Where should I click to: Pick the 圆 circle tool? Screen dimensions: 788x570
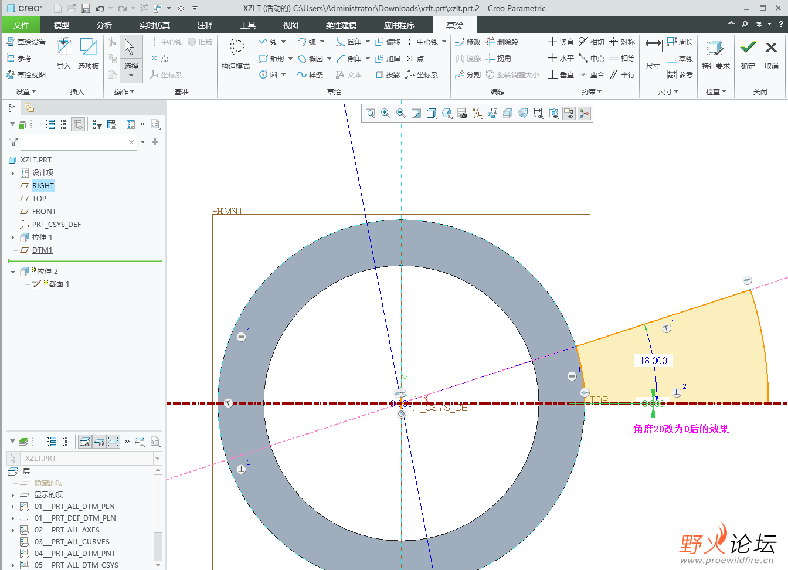269,75
